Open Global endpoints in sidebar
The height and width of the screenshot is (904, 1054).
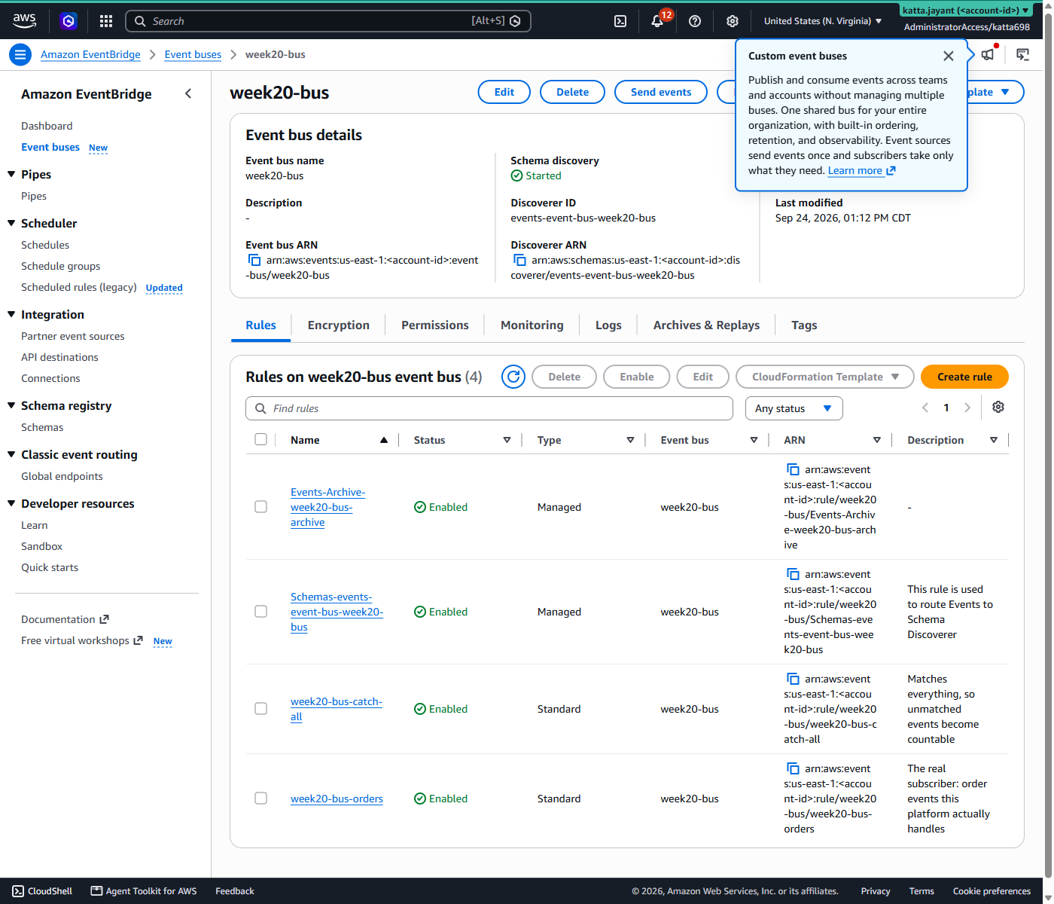pos(62,476)
